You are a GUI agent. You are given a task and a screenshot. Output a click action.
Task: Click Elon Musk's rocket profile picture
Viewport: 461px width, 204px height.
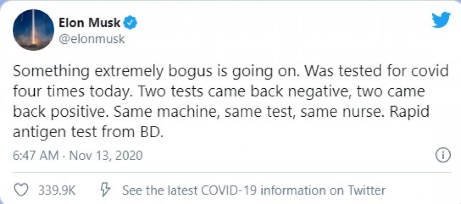(34, 30)
